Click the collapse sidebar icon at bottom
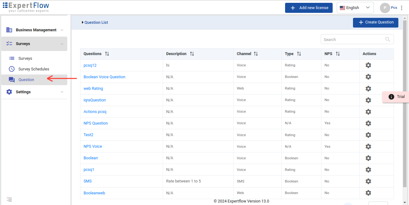Image resolution: width=409 pixels, height=205 pixels. [9, 199]
